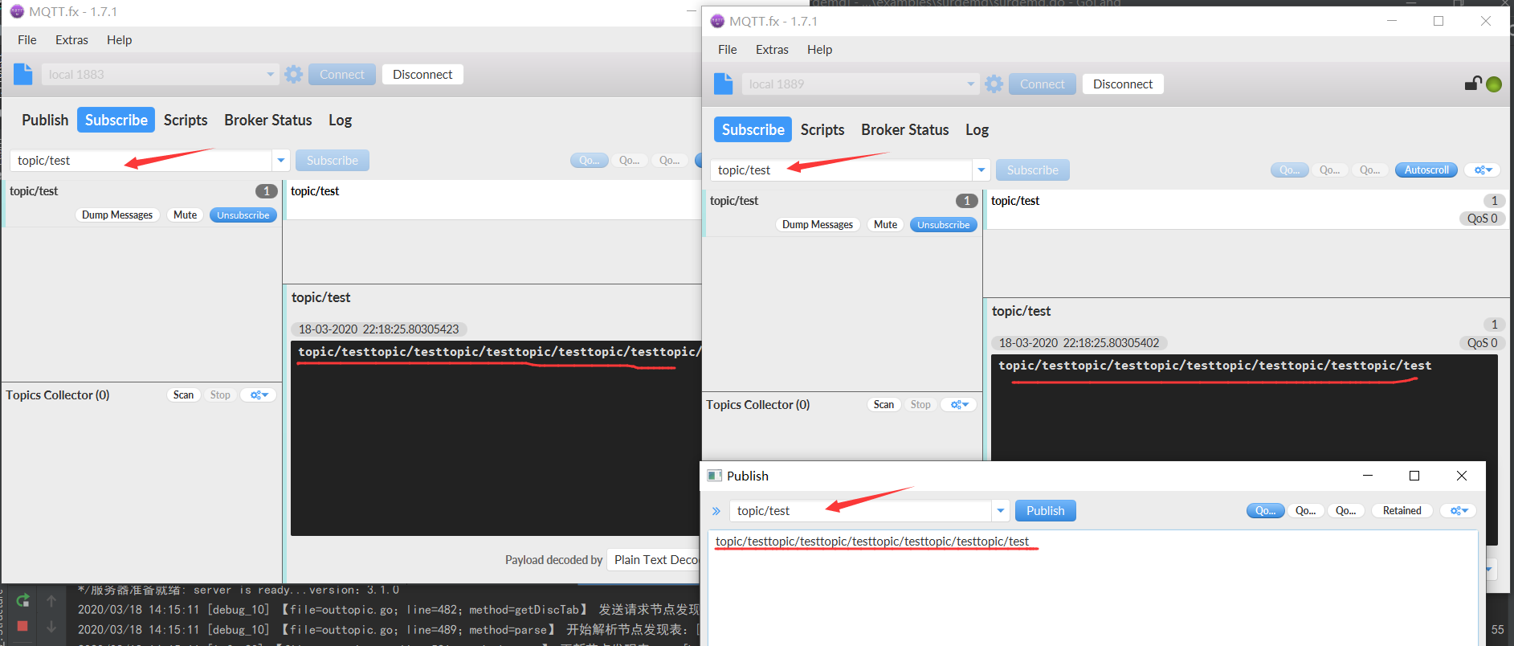Click the red stop square in the IDE console

(x=22, y=626)
